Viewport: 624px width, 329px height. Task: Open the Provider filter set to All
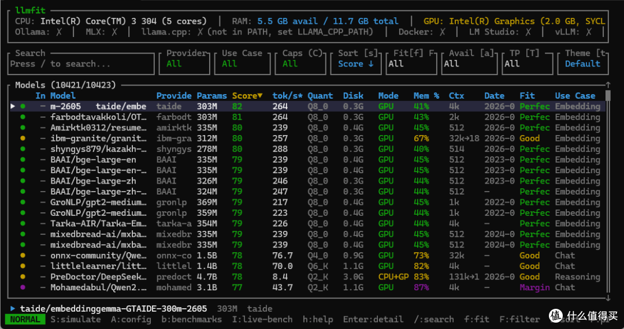184,63
